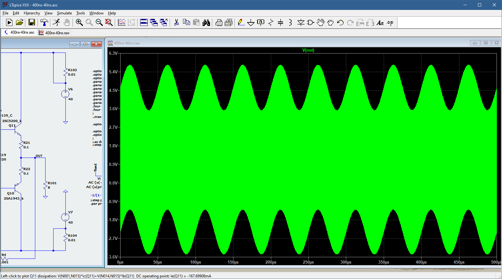
Task: Click voltage source V6 symbol
Action: [65, 94]
